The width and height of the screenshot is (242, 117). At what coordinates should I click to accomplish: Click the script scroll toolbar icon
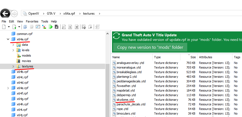tap(97, 27)
